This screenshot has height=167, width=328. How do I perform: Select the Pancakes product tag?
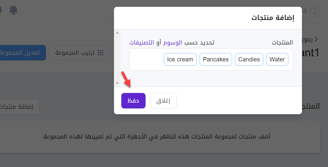click(x=216, y=59)
